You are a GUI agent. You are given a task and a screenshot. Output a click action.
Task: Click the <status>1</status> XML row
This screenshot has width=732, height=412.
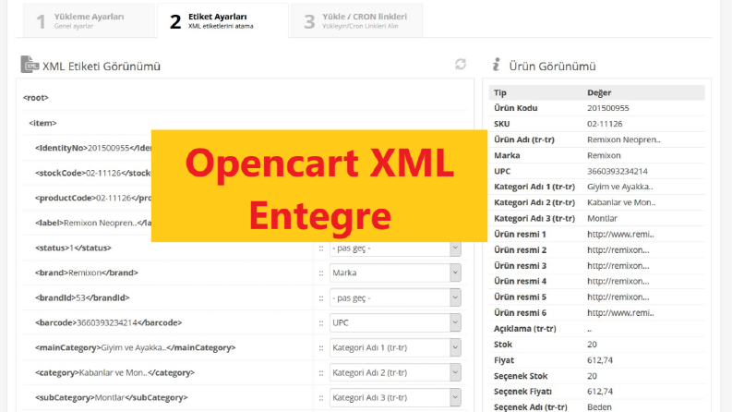pyautogui.click(x=73, y=248)
